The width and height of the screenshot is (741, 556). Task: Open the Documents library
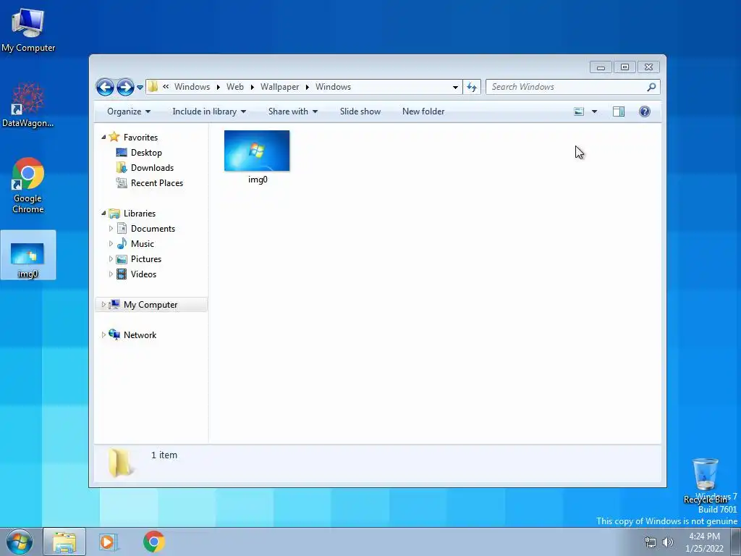(153, 228)
